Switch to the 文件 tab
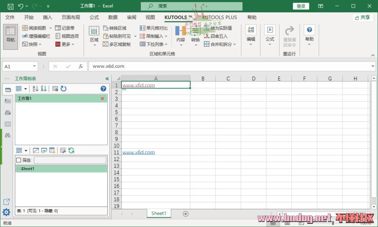The image size is (378, 227). point(10,17)
